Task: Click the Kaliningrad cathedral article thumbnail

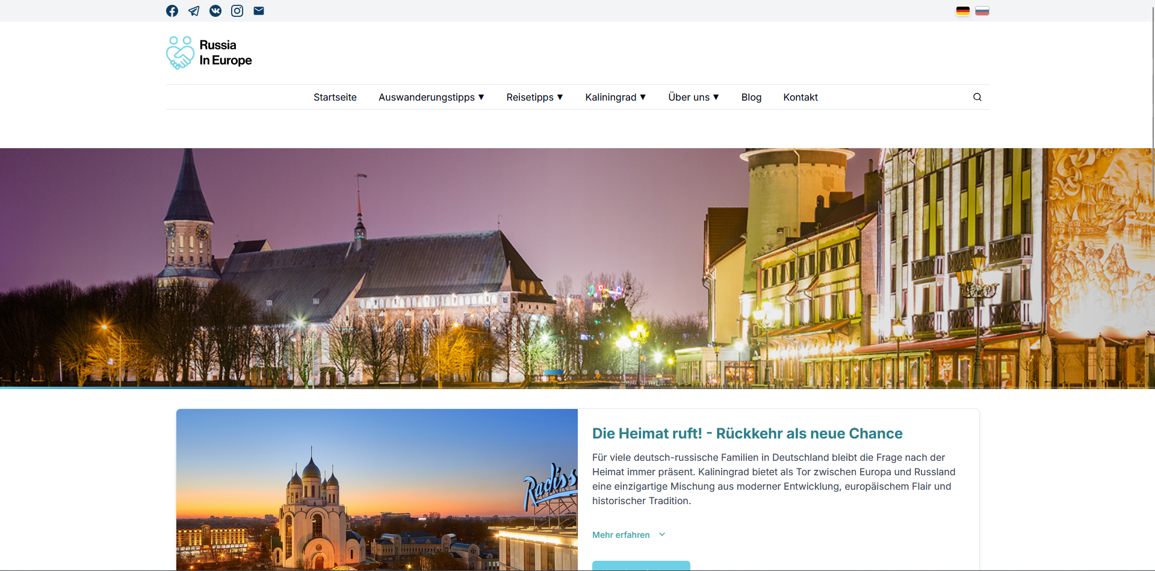Action: pyautogui.click(x=377, y=489)
